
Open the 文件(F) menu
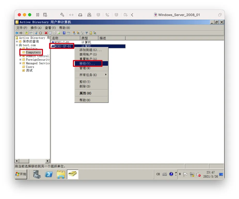[x=22, y=28]
